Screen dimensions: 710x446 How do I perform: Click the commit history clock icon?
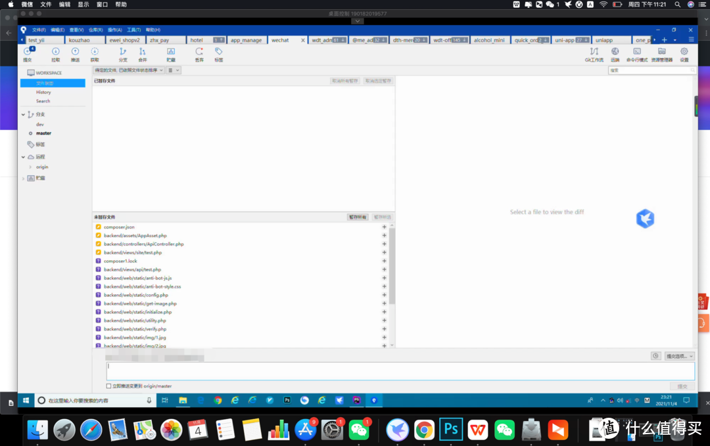[655, 356]
